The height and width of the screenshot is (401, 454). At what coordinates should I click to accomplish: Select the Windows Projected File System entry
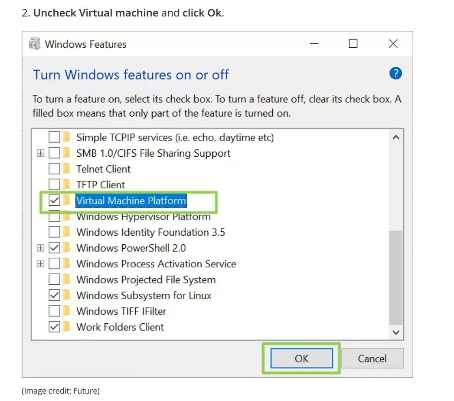coord(146,279)
